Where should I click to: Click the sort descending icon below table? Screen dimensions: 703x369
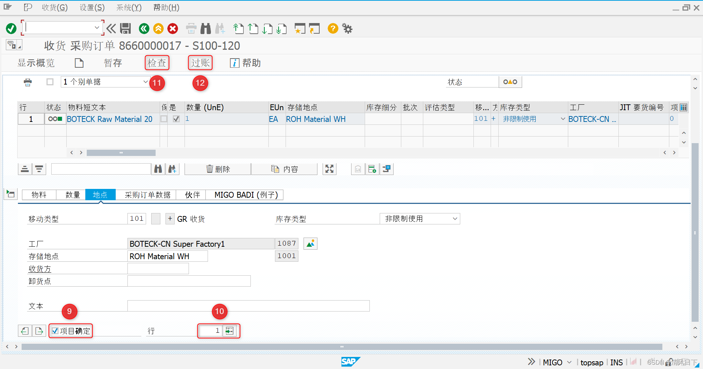coord(39,169)
